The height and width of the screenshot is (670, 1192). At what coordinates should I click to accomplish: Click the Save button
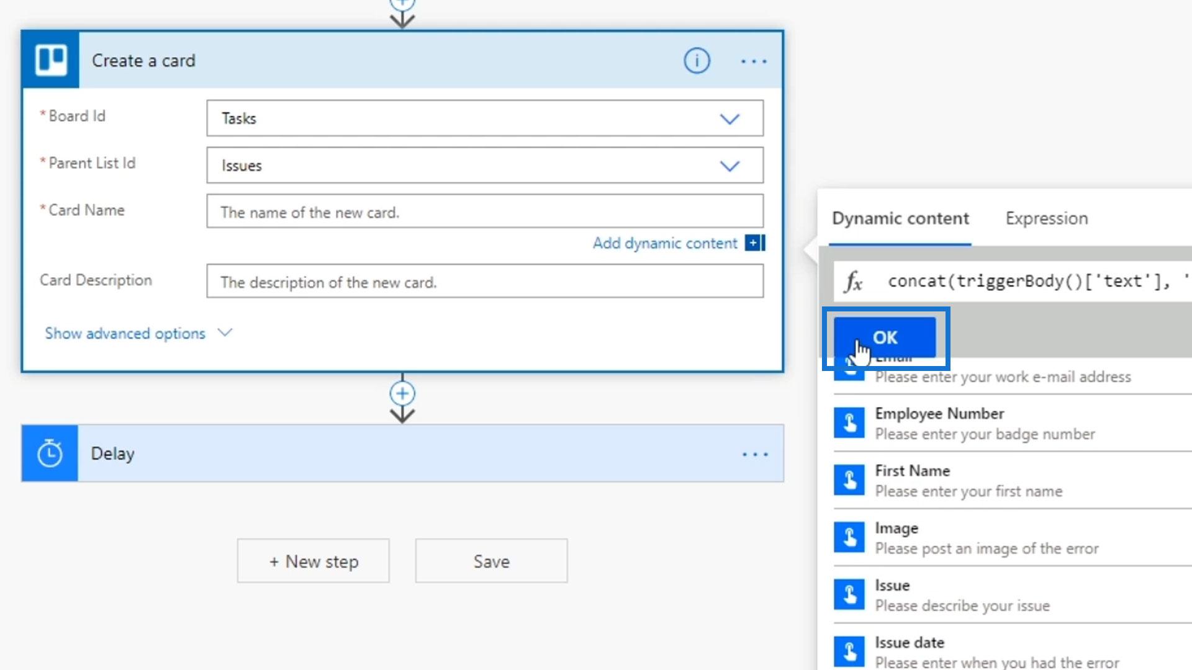[x=491, y=561]
